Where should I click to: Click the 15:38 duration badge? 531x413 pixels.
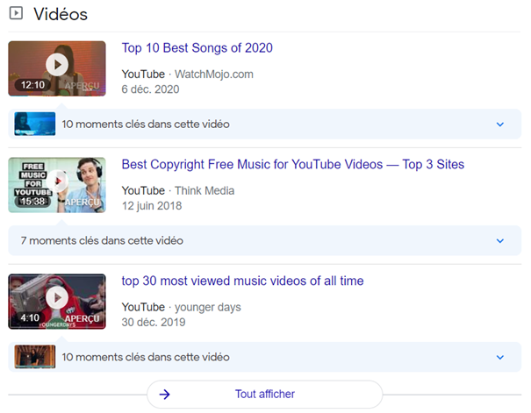point(32,202)
